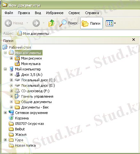Expand Локальный диск (C:) node
The image size is (140, 154).
11,80
